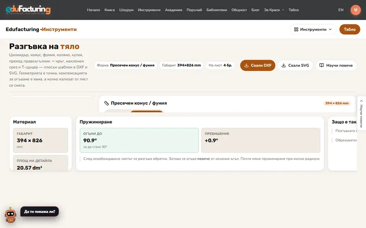This screenshot has height=228, width=366.
Task: Click the Габарит 394×826 mm chip
Action: pyautogui.click(x=182, y=65)
